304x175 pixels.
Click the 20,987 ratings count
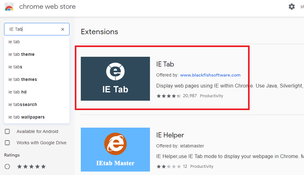190,96
